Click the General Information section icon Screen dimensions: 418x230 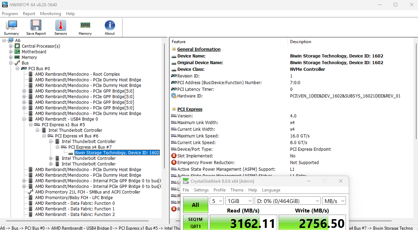pyautogui.click(x=174, y=49)
